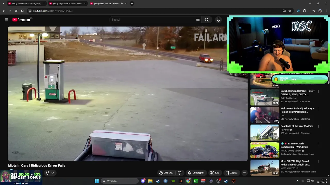This screenshot has width=330, height=185.
Task: Open the Chrome profile avatar
Action: (x=320, y=11)
